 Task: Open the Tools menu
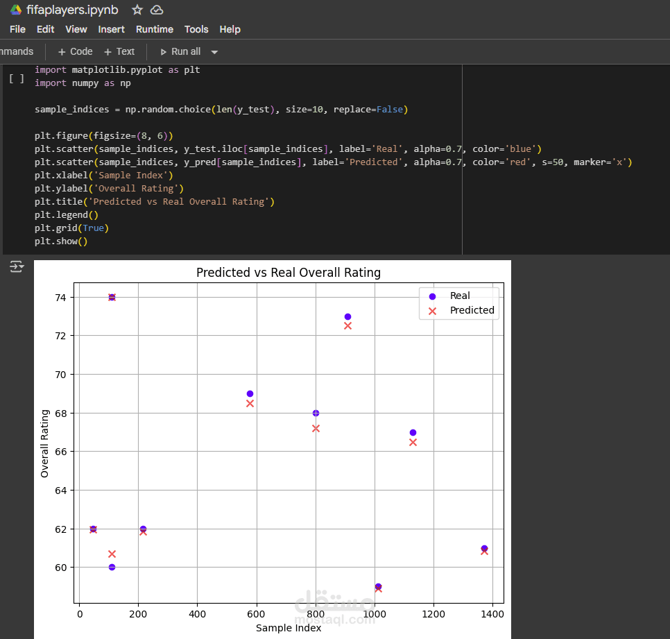click(x=196, y=29)
